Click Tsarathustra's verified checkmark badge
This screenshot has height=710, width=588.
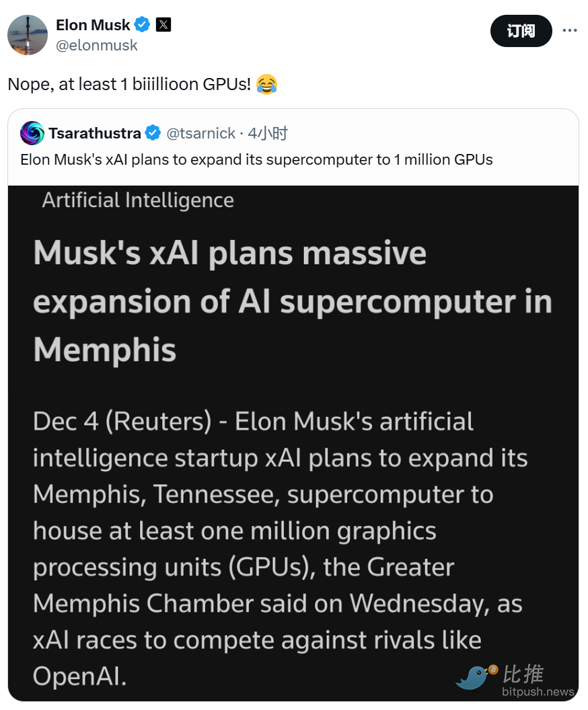click(153, 133)
